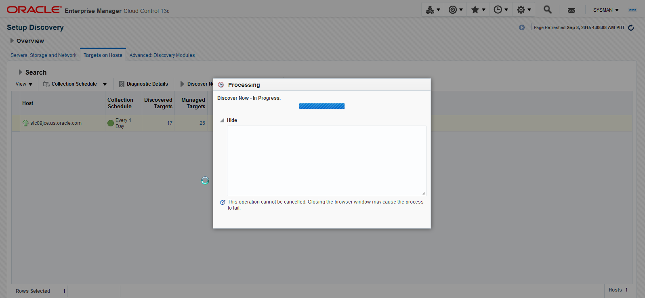Click the text area resize grip
Screen dimensions: 645x298
pos(424,193)
